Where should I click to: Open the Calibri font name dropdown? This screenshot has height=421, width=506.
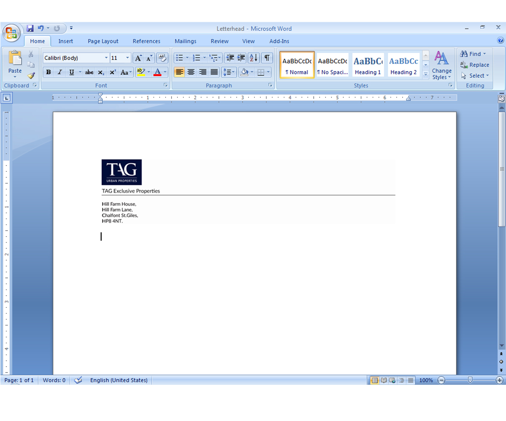106,58
